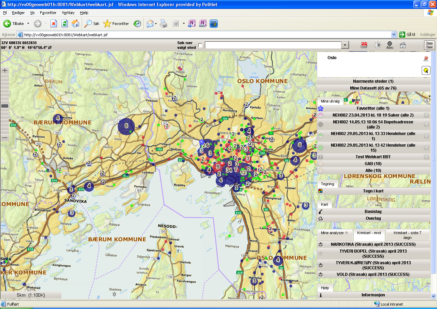Click the colored grid icon for Tegn i kart
Image resolution: width=437 pixels, height=309 pixels.
pos(320,191)
